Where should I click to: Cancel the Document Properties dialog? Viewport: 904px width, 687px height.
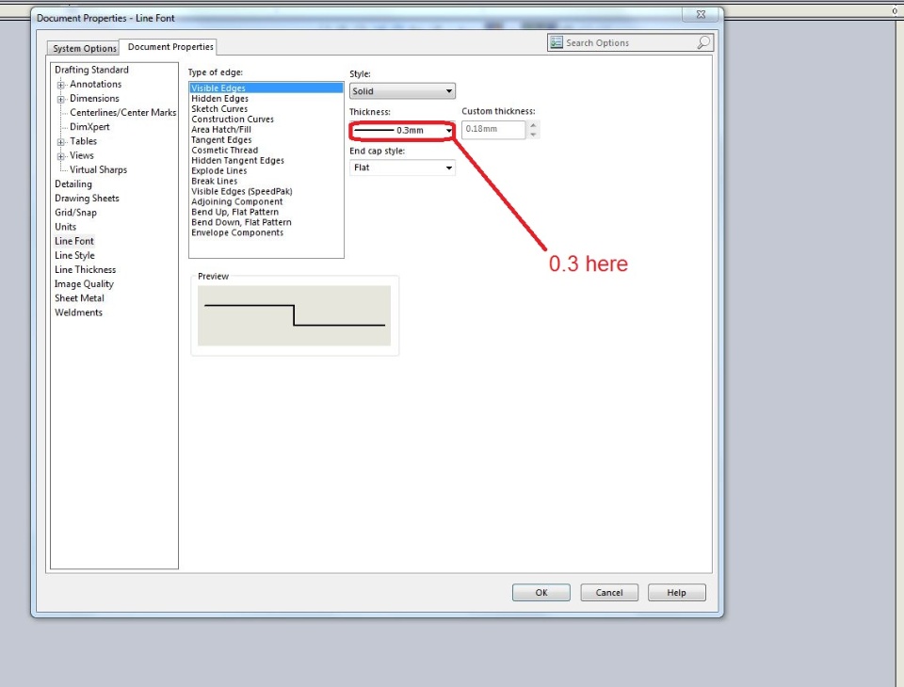[609, 593]
